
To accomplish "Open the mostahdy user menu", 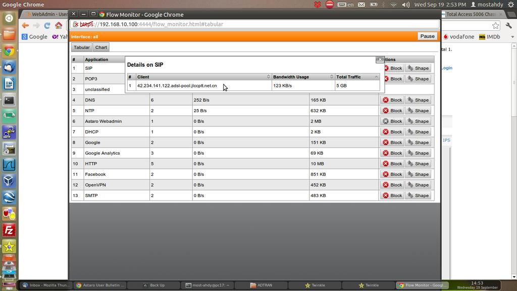I will coord(487,5).
